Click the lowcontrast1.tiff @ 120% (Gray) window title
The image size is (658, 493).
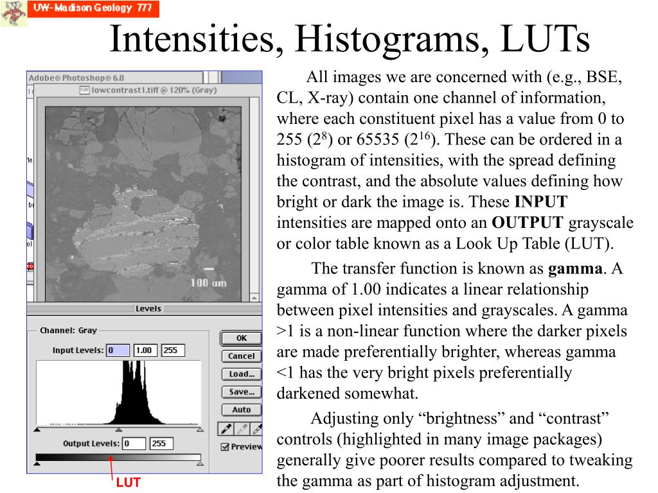154,90
